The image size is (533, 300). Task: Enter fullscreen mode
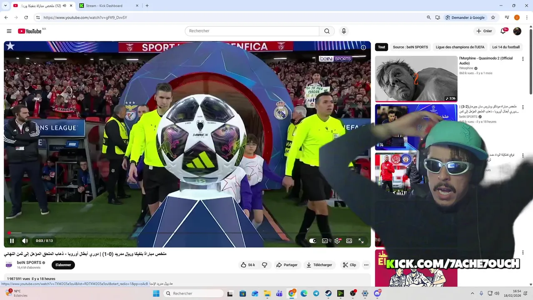(x=361, y=241)
